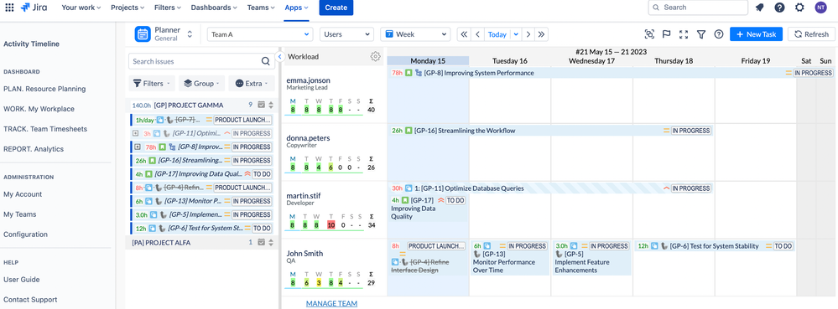Open the filter funnel in planner toolbar
This screenshot has width=838, height=309.
[701, 34]
